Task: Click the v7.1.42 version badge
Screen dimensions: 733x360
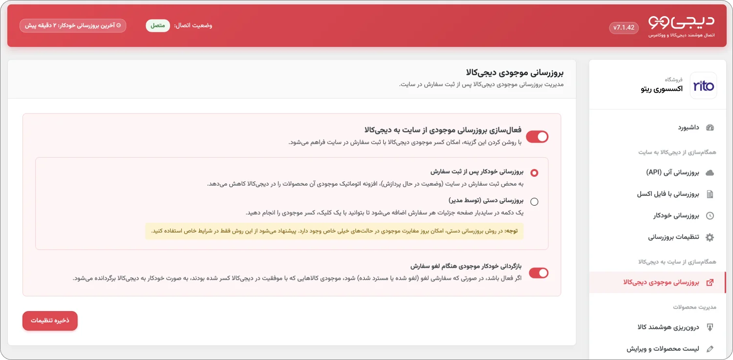Action: tap(624, 28)
